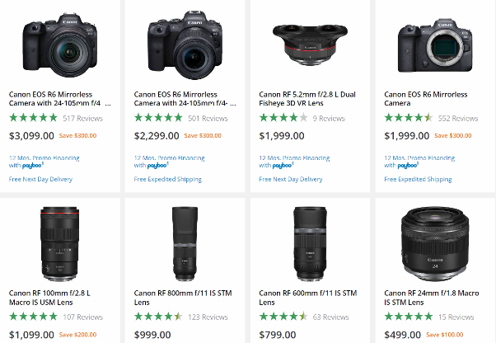Select the Canon RF 800mm f/11 lens image
The height and width of the screenshot is (343, 496).
click(183, 241)
